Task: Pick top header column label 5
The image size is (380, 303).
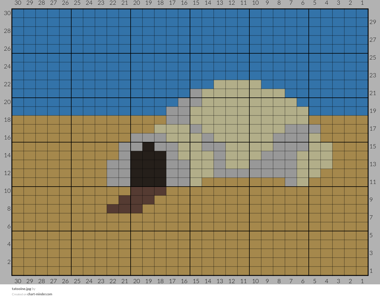Action: coord(315,3)
